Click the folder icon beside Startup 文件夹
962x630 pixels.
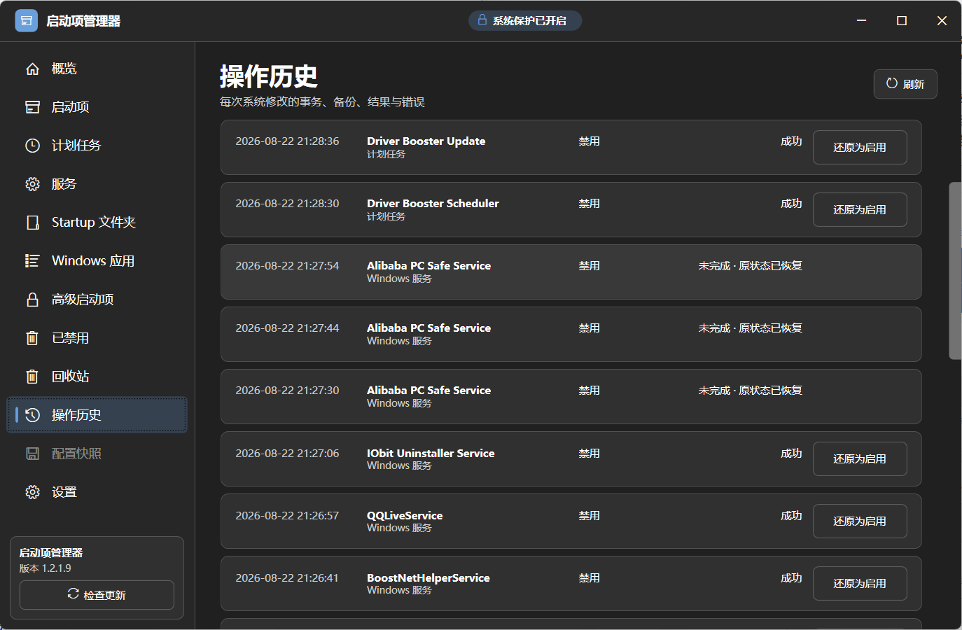(32, 223)
